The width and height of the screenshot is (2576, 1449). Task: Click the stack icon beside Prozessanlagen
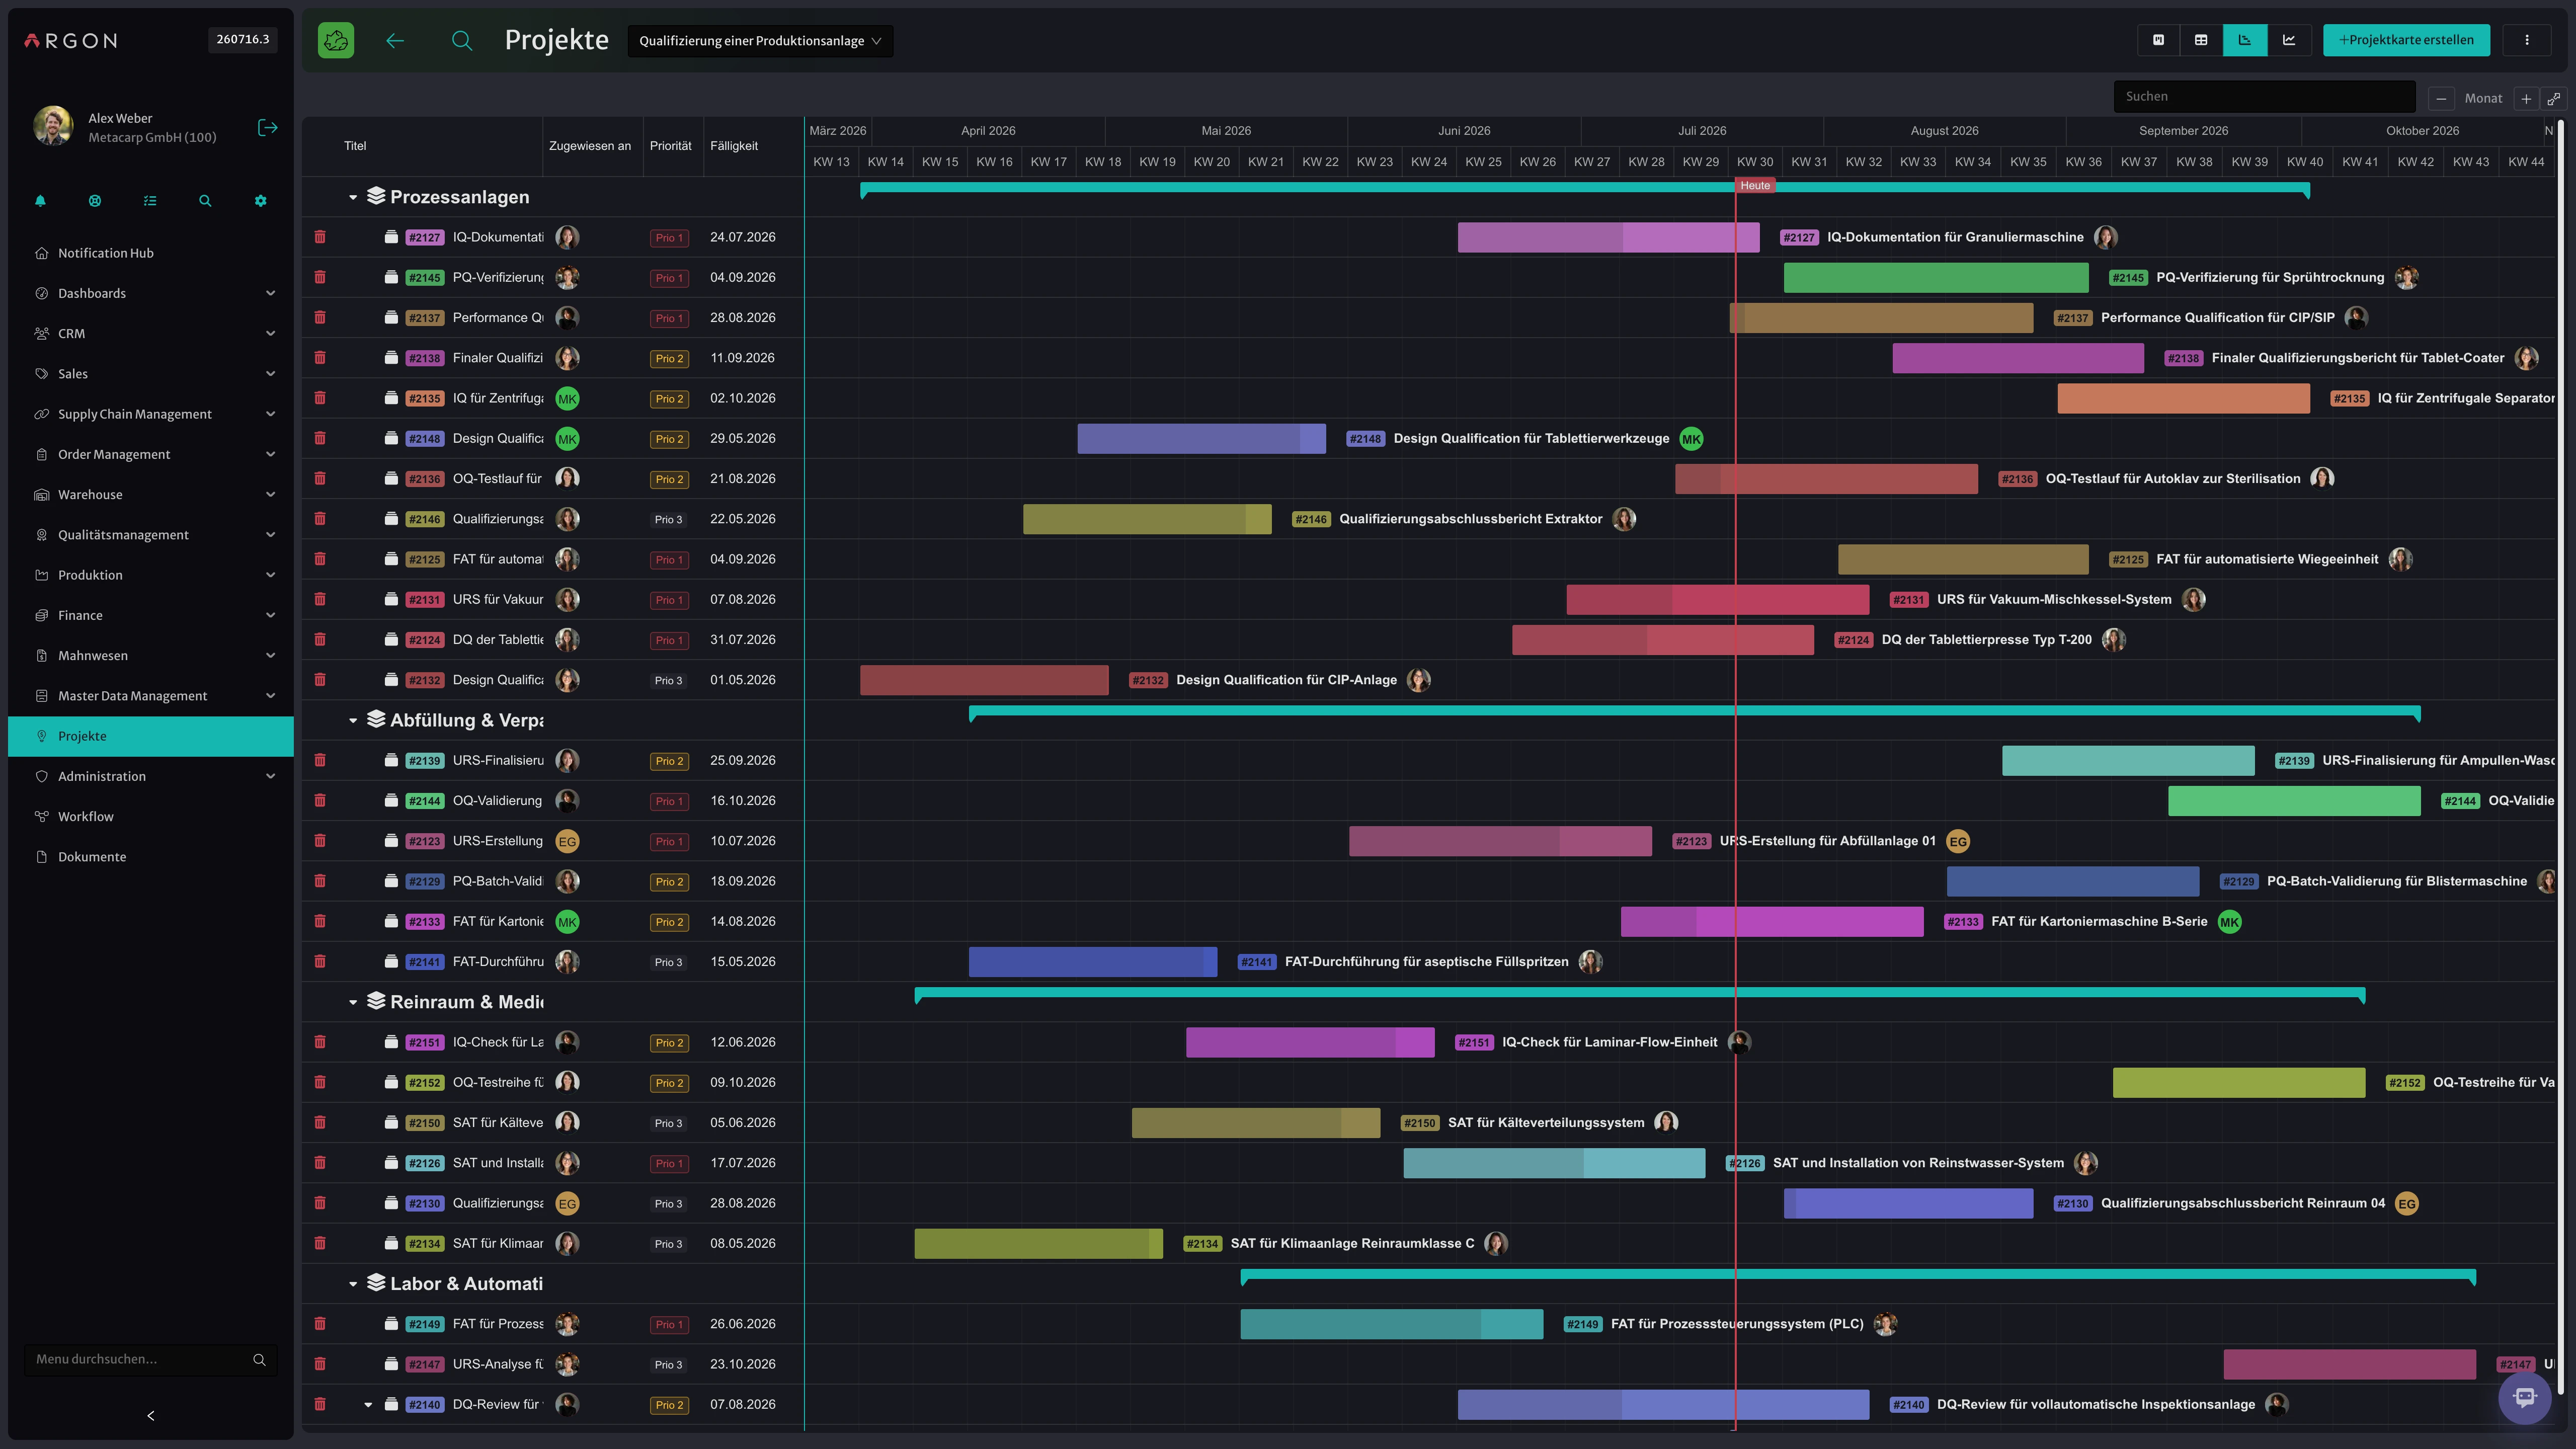pyautogui.click(x=376, y=196)
